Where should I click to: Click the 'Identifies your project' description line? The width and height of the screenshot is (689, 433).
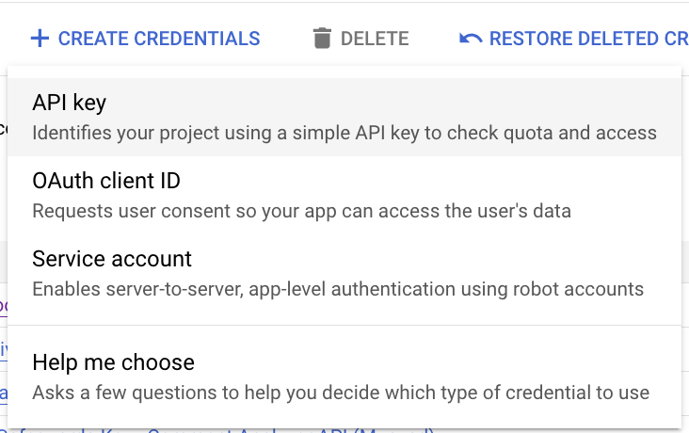[x=344, y=133]
